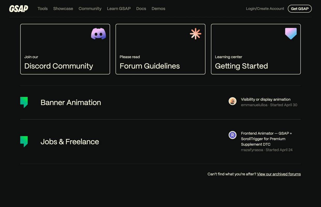This screenshot has height=207, width=321.
Task: Open the Visibility or display animation topic
Action: coord(266,99)
